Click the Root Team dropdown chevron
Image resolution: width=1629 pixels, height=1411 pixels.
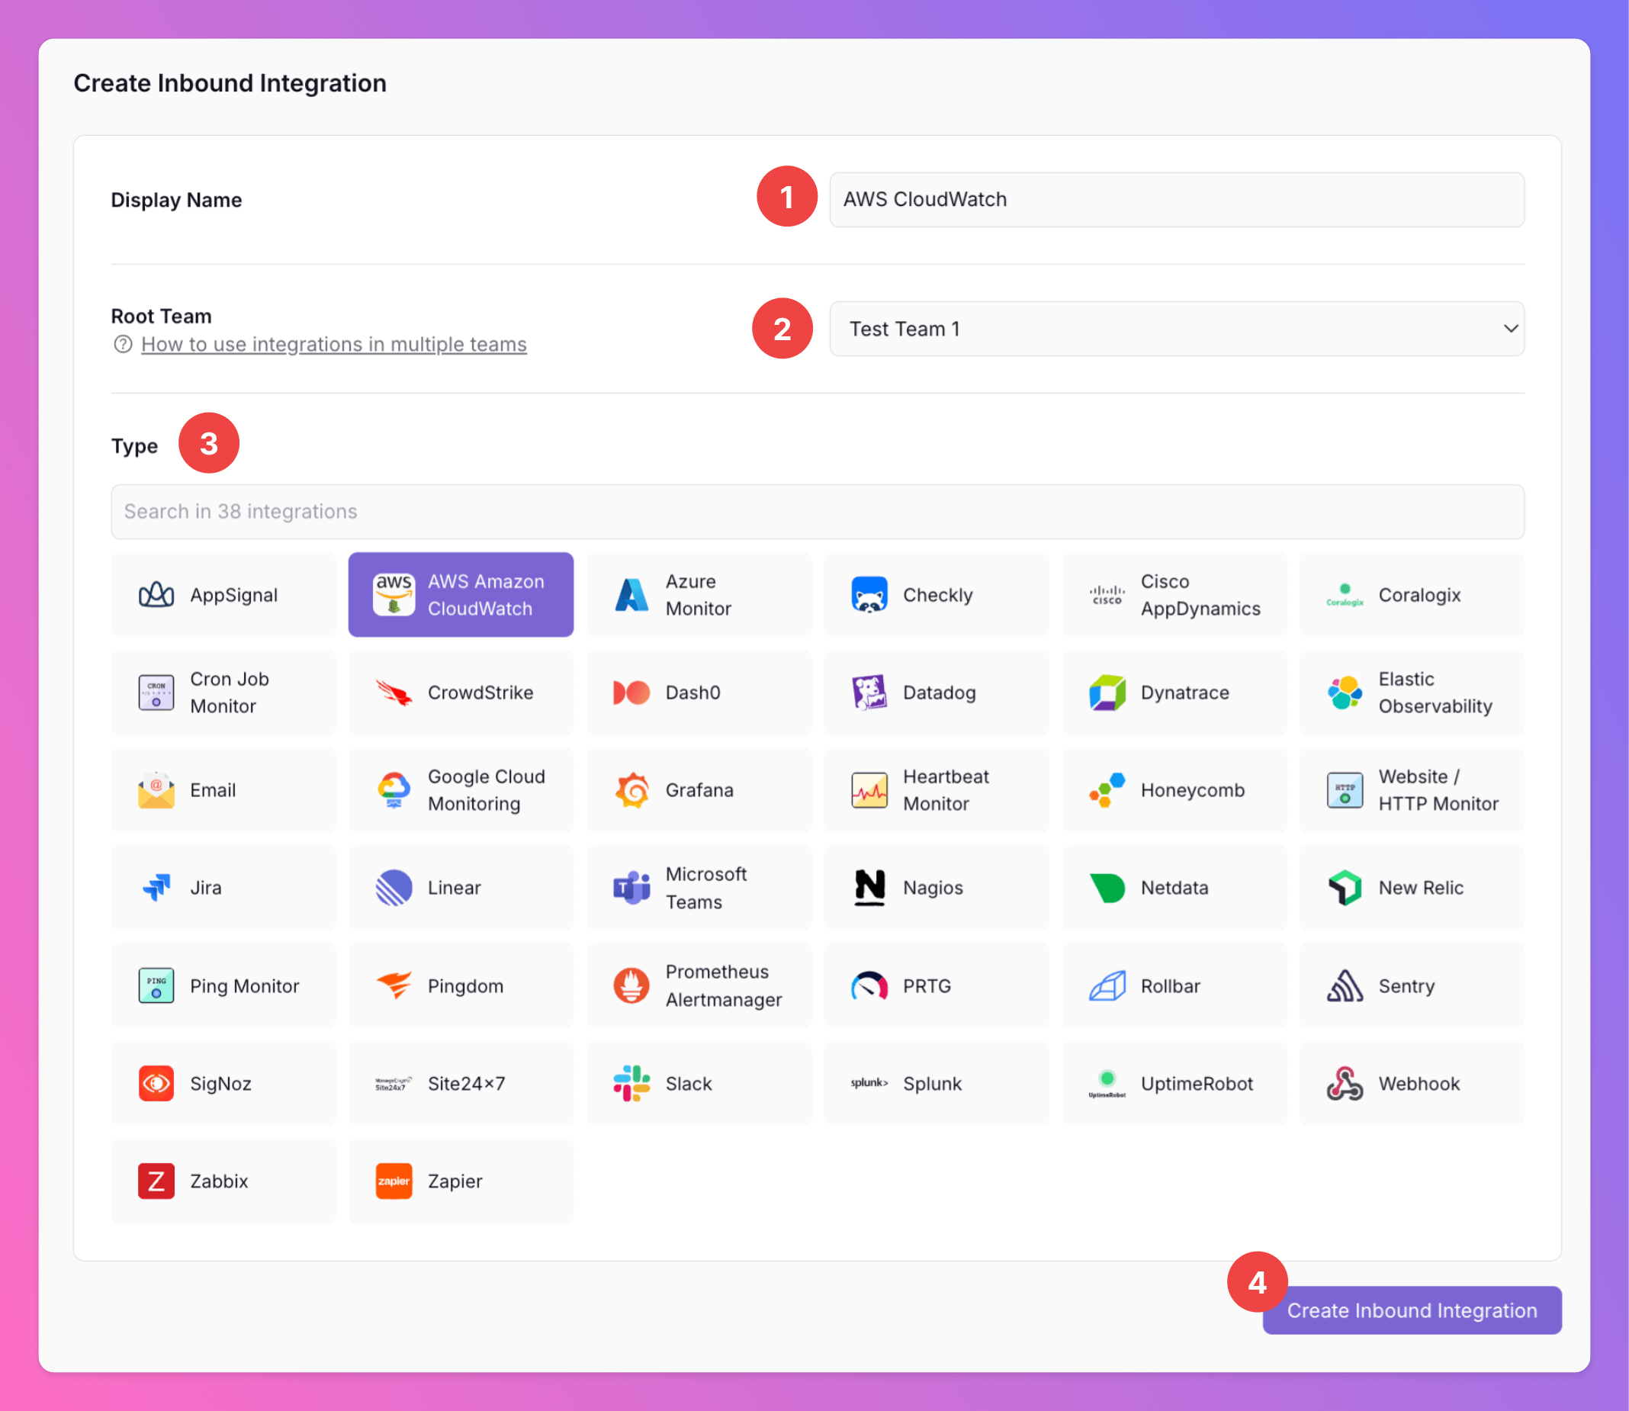point(1510,329)
